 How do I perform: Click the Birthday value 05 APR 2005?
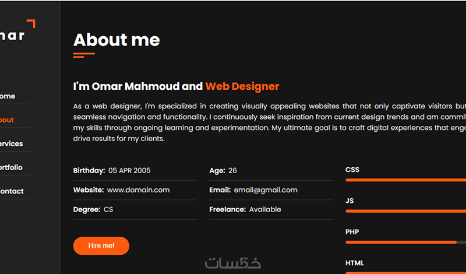pos(129,171)
